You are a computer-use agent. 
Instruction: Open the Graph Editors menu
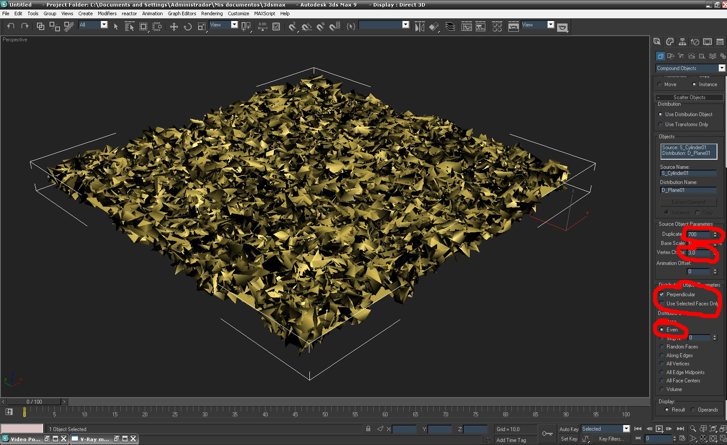click(182, 13)
